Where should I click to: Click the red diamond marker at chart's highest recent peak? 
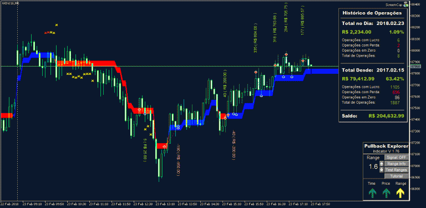tap(286, 54)
